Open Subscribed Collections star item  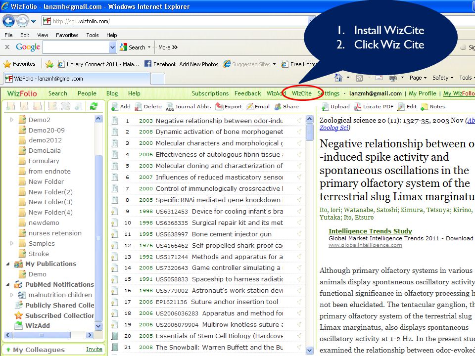pos(54,315)
